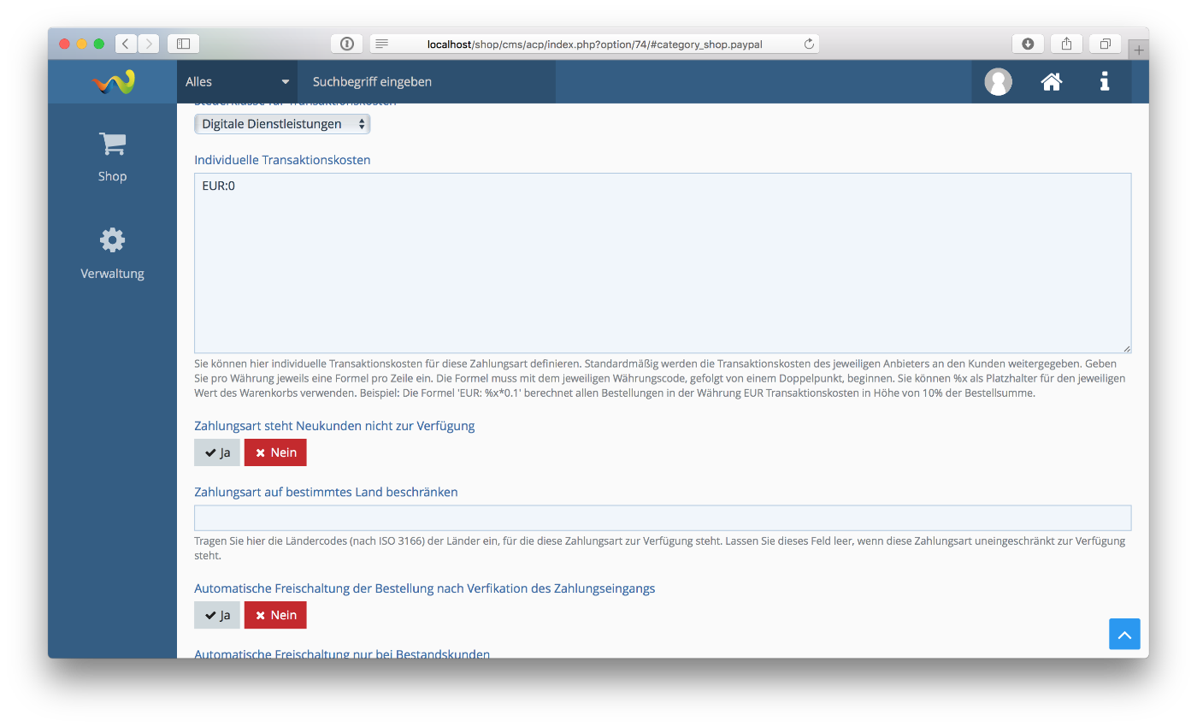The width and height of the screenshot is (1197, 727).
Task: Toggle the Safari sidebar button
Action: point(183,44)
